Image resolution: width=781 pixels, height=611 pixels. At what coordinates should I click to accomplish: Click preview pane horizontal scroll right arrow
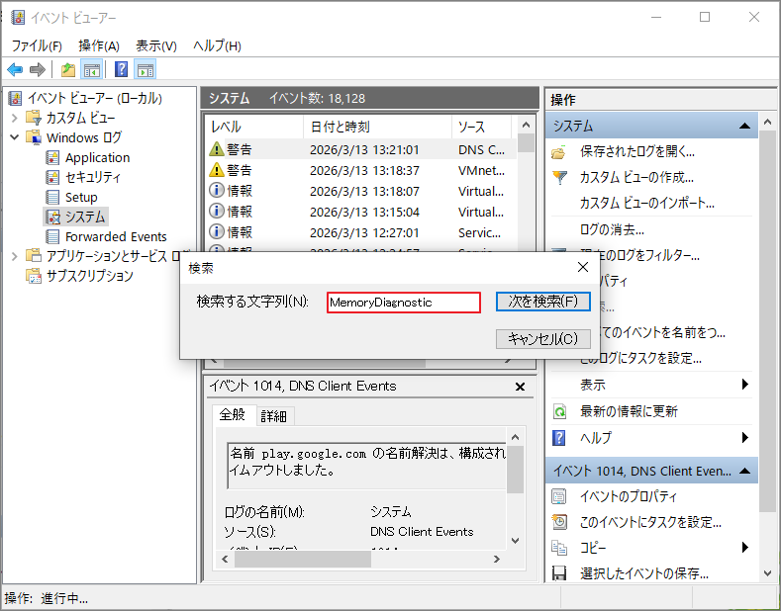497,560
